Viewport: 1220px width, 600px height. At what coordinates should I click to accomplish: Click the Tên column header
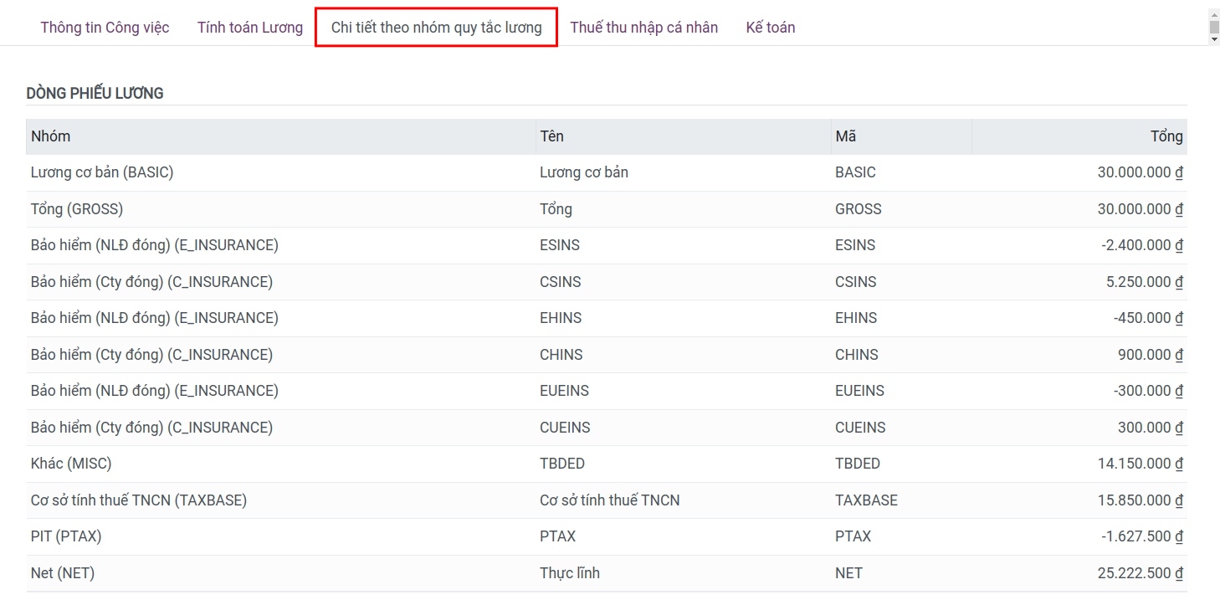tap(551, 136)
